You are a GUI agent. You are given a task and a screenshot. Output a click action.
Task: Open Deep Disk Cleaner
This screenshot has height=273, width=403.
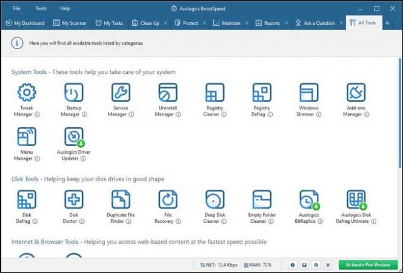tap(215, 199)
